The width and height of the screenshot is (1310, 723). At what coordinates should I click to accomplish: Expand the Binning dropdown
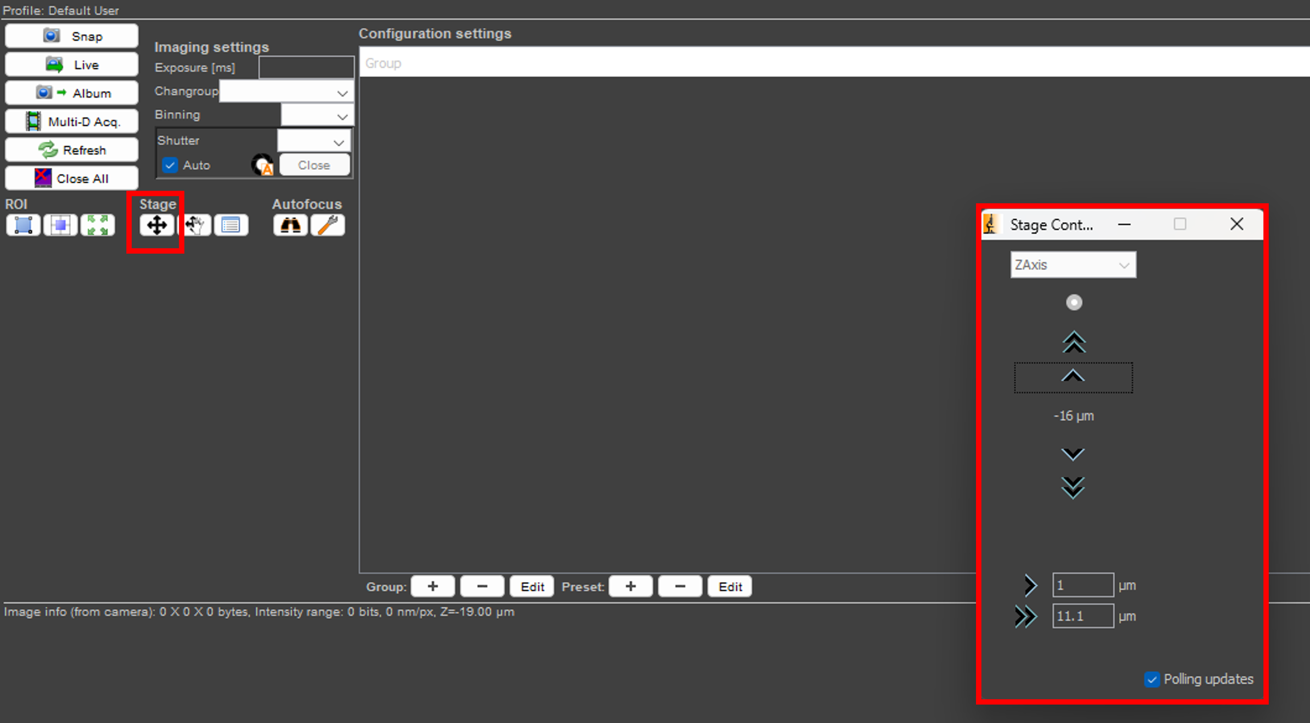coord(317,116)
